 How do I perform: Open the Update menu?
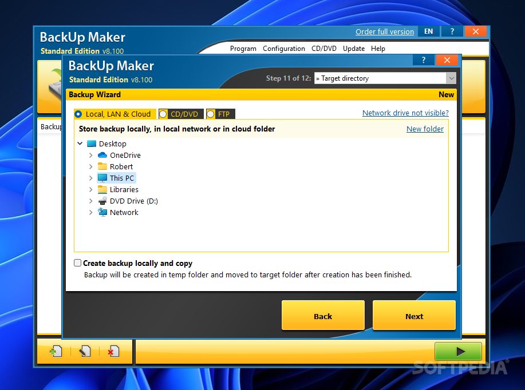354,49
